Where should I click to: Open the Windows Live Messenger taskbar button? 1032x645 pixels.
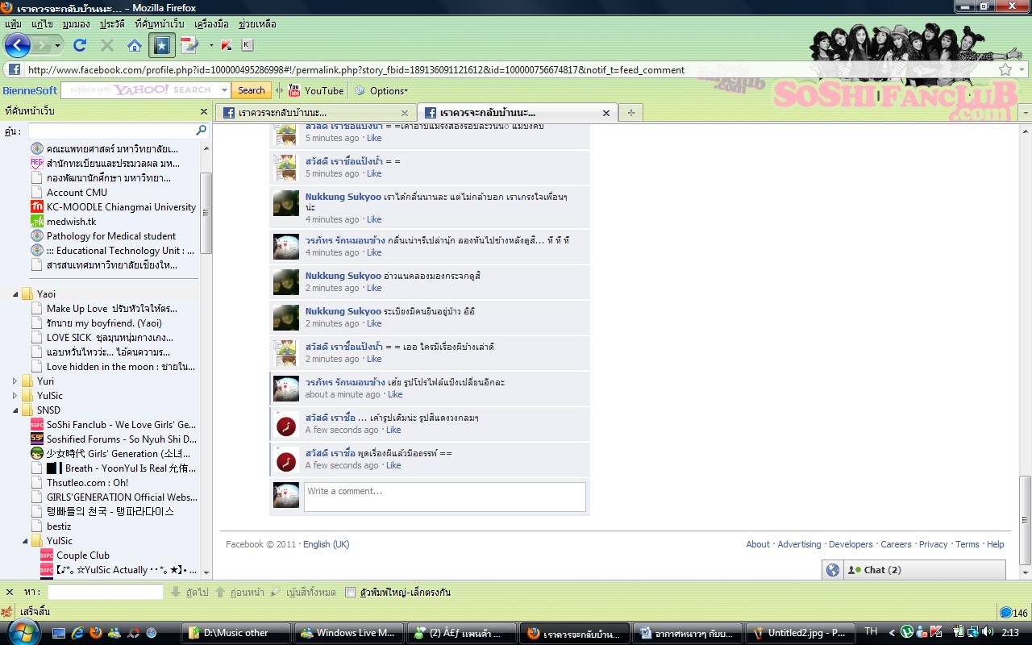click(347, 633)
